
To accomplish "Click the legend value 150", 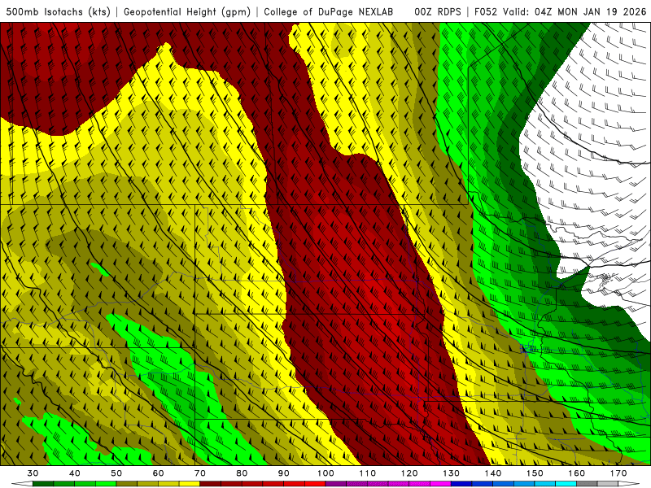I will pyautogui.click(x=535, y=473).
